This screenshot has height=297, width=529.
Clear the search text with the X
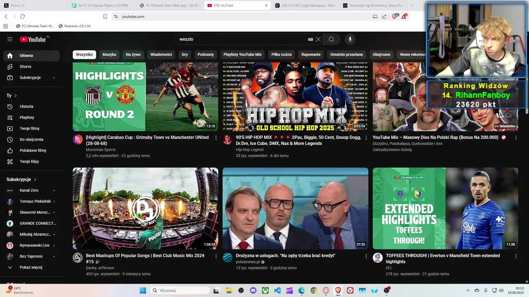(x=318, y=39)
